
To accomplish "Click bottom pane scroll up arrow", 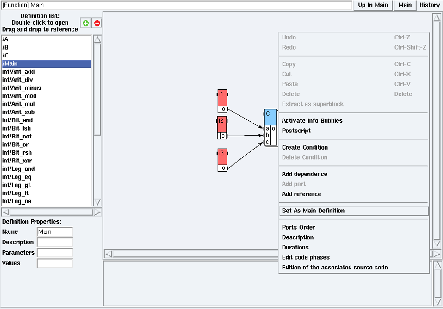I will (437, 265).
